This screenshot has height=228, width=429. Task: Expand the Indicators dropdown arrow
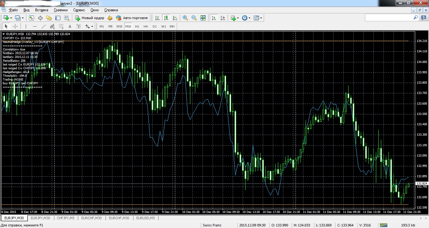[x=238, y=18]
